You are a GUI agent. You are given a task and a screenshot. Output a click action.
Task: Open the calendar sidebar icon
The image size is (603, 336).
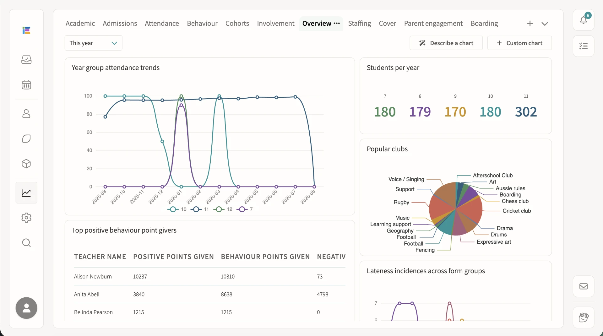coord(26,85)
